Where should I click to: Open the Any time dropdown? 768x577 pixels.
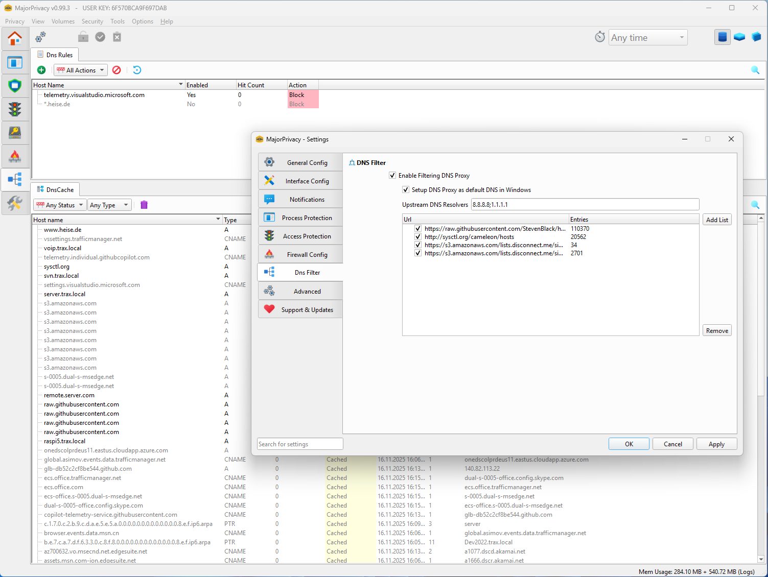[x=647, y=38]
